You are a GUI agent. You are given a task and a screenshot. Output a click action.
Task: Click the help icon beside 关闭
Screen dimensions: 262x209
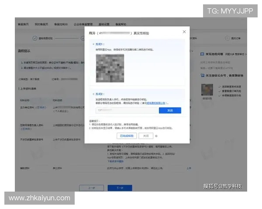(156, 136)
